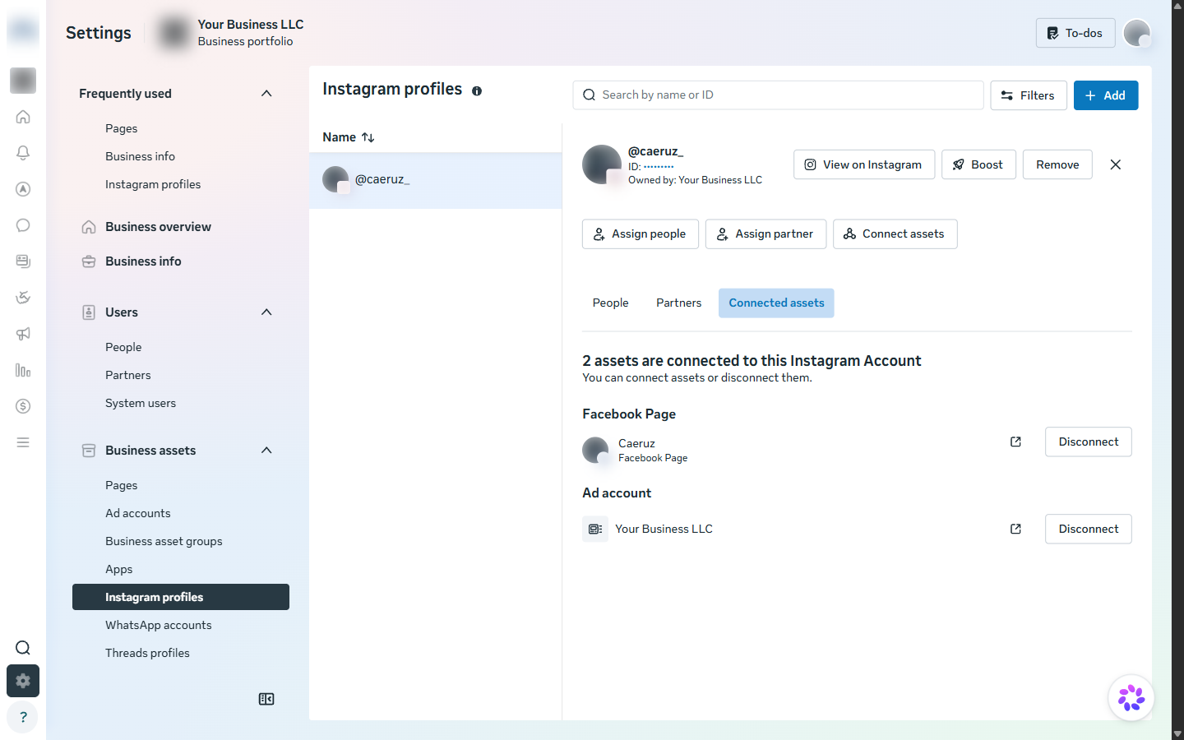Open Caeruz Facebook Page external link icon
Image resolution: width=1184 pixels, height=740 pixels.
[x=1015, y=442]
